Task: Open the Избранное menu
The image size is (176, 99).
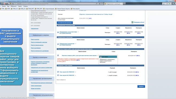Action: point(13,6)
